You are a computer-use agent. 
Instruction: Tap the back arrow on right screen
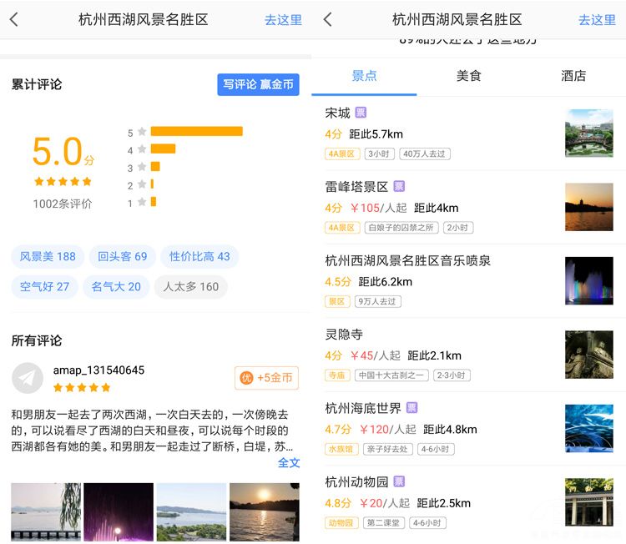327,19
